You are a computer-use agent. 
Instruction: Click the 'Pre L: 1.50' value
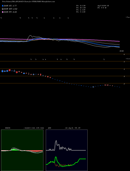81,10
